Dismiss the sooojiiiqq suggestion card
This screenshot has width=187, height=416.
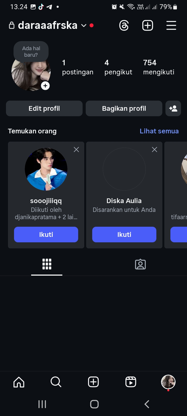(x=76, y=149)
